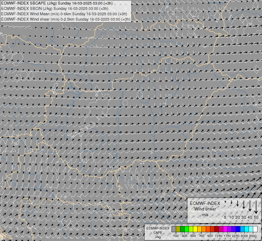
Task: Select the gray CAPE legend swatch
Action: pos(174,229)
